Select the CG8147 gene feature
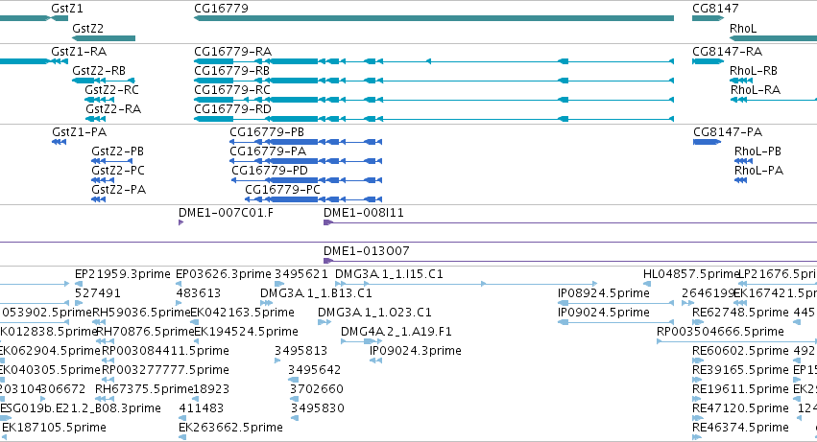The image size is (817, 442). (x=708, y=18)
